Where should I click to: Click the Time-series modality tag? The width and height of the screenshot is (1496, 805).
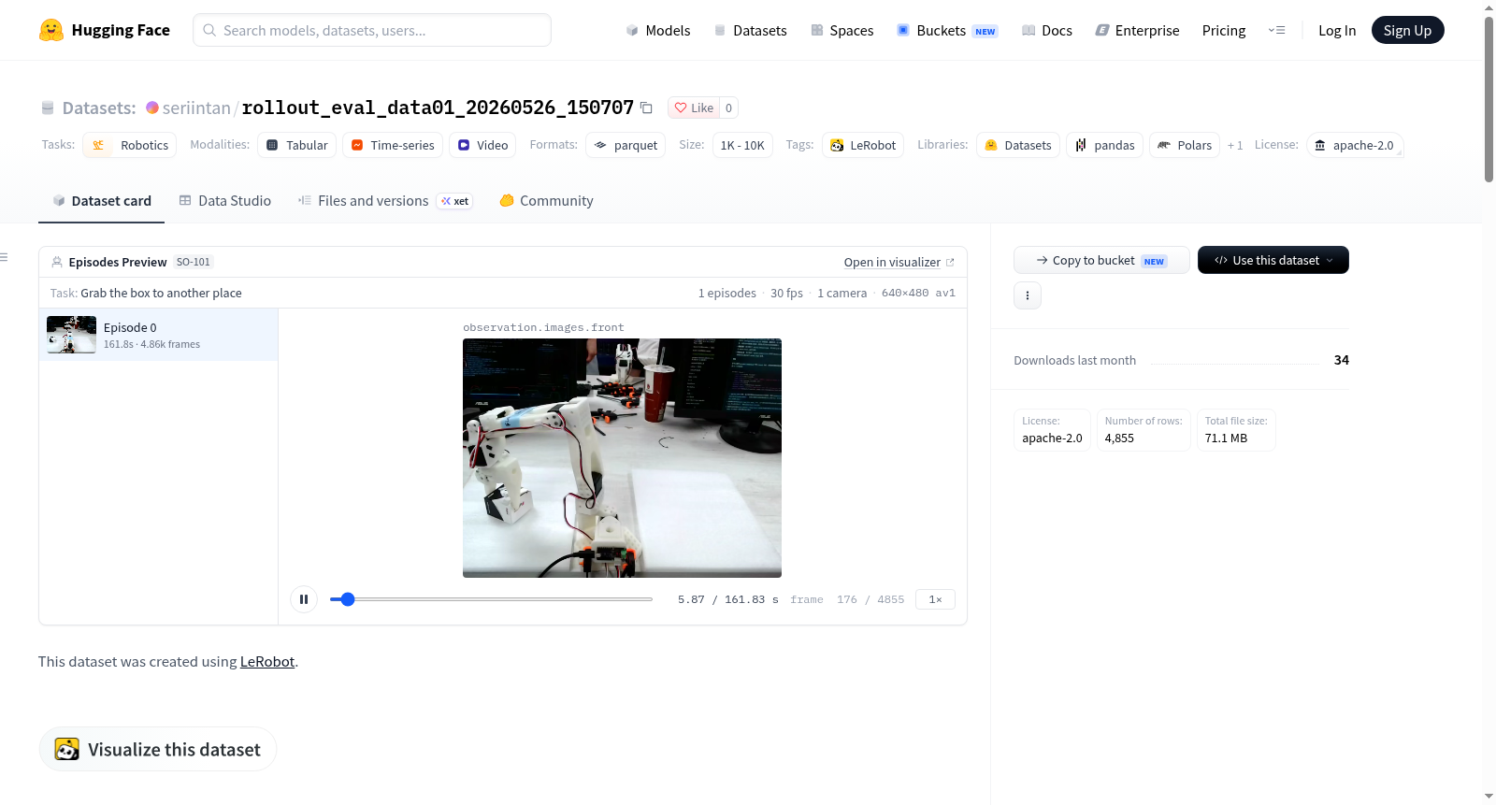click(393, 145)
